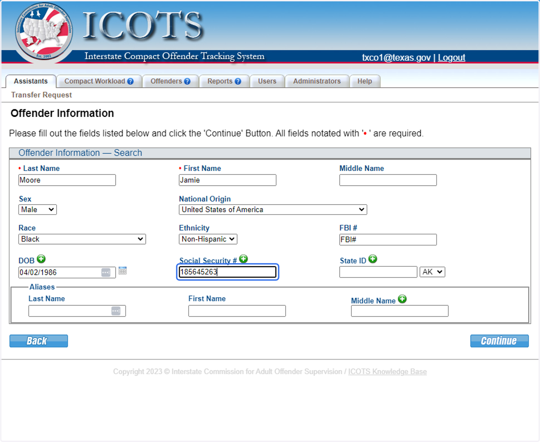Screen dimensions: 540x442
Task: Click the FBI # input field
Action: pyautogui.click(x=388, y=240)
